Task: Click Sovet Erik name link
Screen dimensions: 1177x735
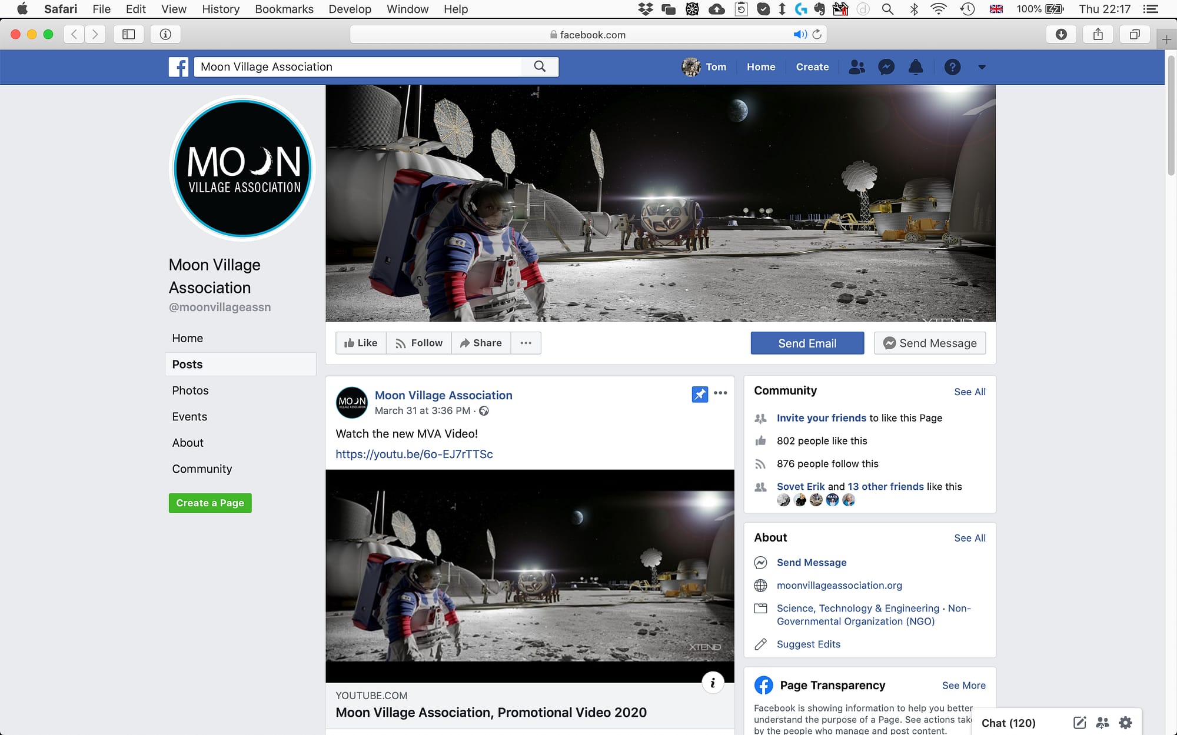Action: click(801, 487)
